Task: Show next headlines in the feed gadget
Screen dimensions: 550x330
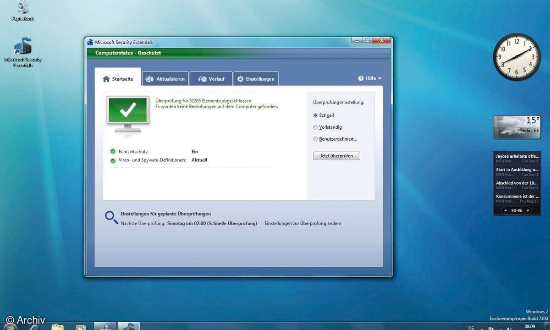Action: tap(528, 210)
